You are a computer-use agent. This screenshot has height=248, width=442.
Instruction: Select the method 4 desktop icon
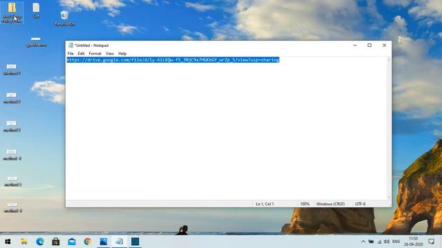(12, 155)
